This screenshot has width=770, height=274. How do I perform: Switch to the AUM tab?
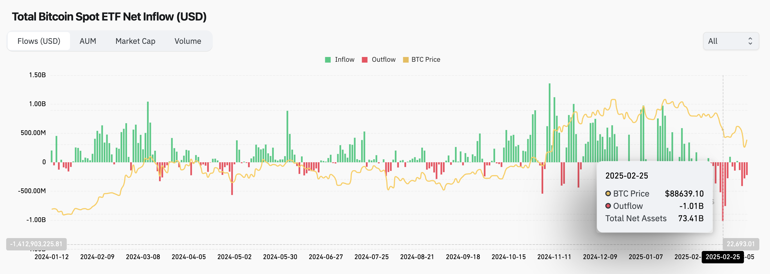click(88, 41)
